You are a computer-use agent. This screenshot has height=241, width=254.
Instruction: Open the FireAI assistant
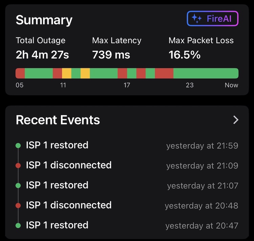pyautogui.click(x=213, y=19)
